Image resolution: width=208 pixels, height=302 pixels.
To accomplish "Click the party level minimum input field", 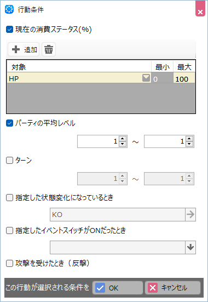I will point(98,141).
